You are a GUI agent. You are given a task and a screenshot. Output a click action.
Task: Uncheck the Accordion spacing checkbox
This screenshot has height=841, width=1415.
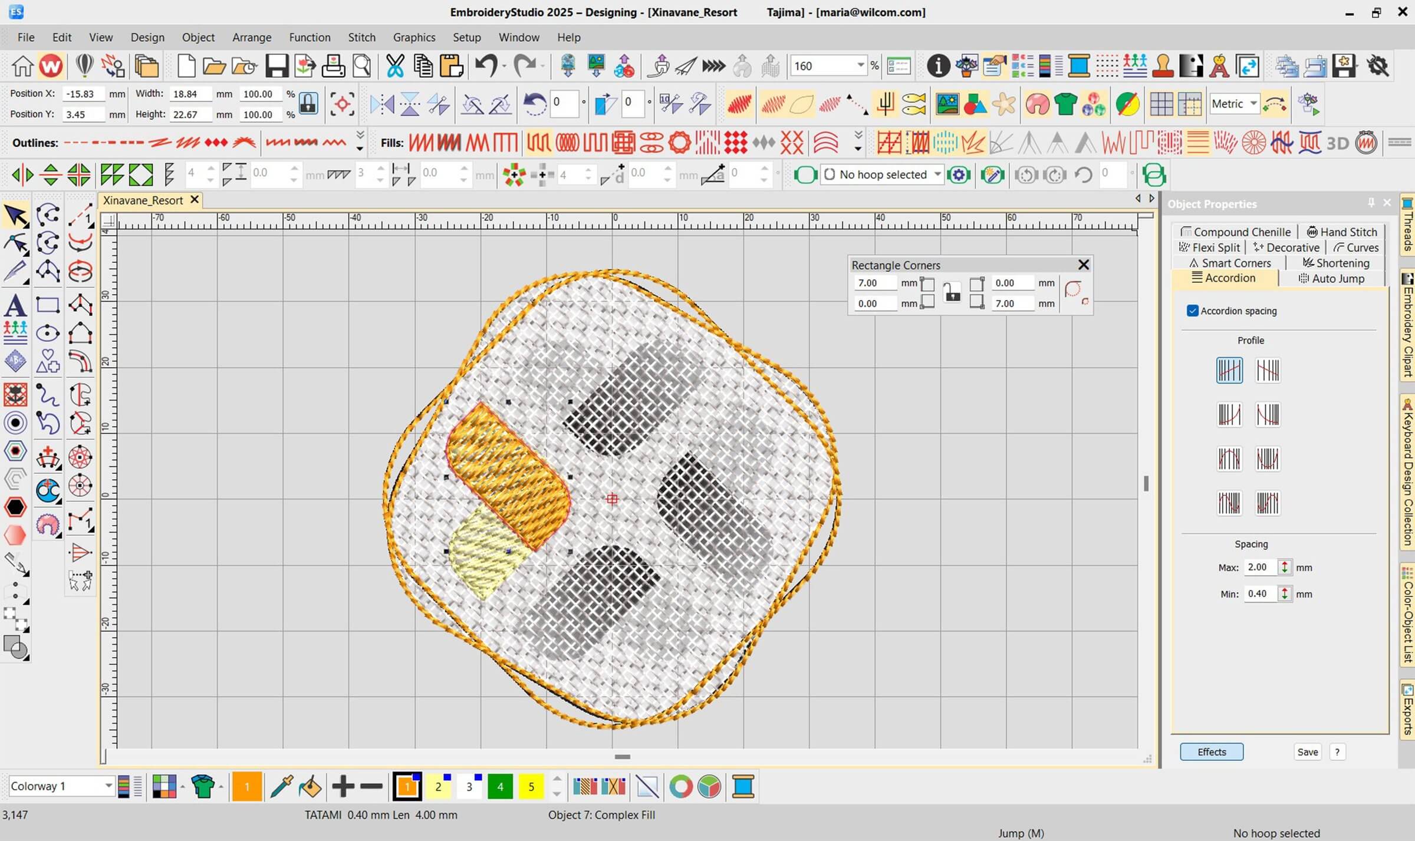[x=1193, y=311]
